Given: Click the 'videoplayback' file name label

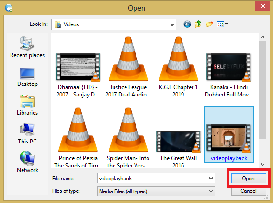Looking at the screenshot, I should pos(229,158).
